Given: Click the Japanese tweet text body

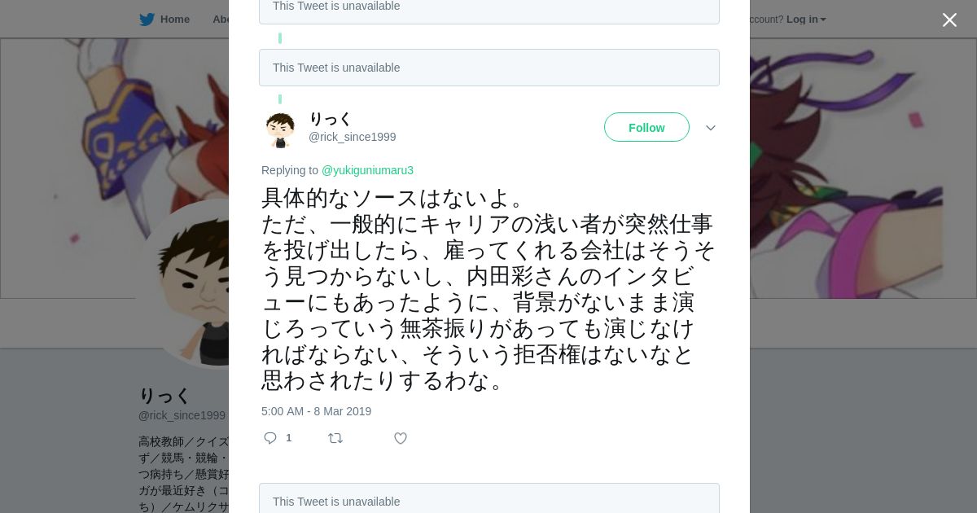Looking at the screenshot, I should (x=488, y=289).
